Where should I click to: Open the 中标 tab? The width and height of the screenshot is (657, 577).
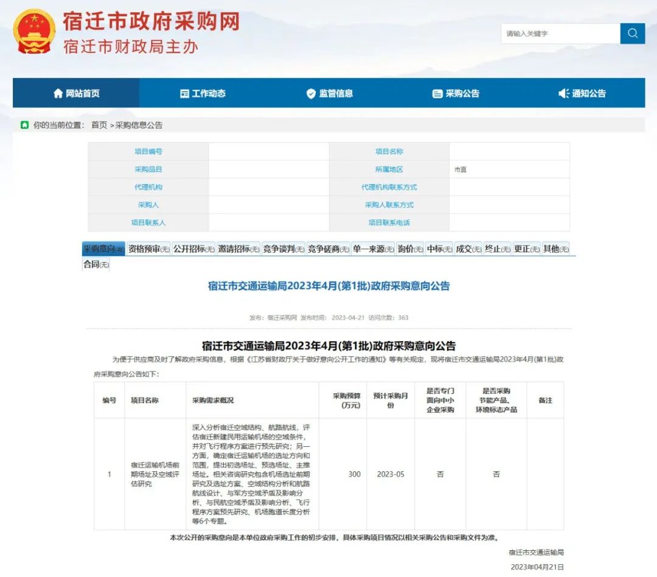[x=439, y=249]
